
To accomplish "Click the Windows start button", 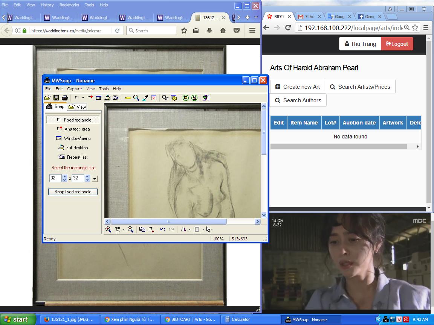I will coord(16,319).
